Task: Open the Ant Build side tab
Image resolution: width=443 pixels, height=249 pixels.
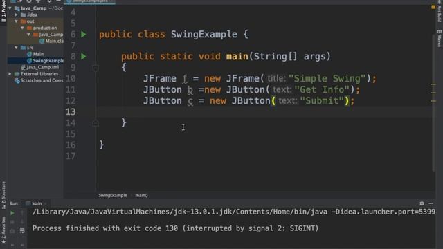Action: (x=439, y=11)
